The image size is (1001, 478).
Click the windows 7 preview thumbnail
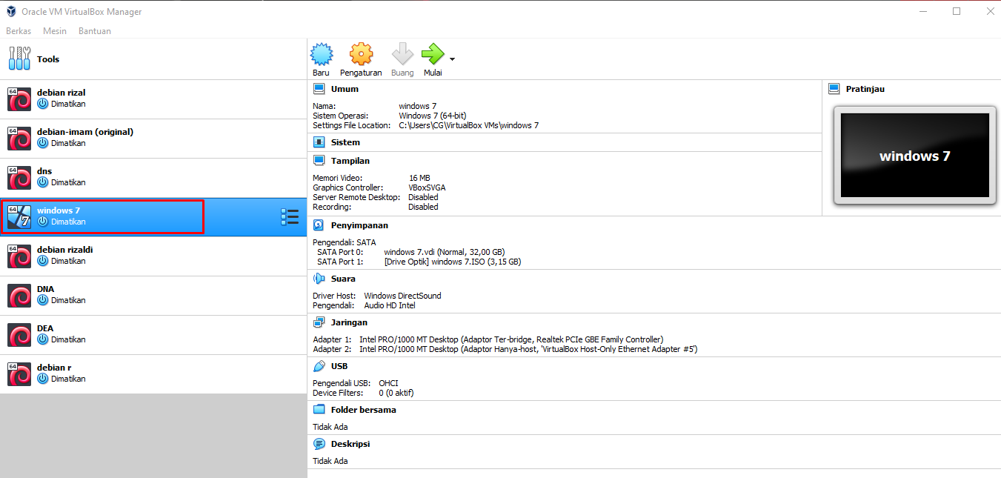pos(914,156)
